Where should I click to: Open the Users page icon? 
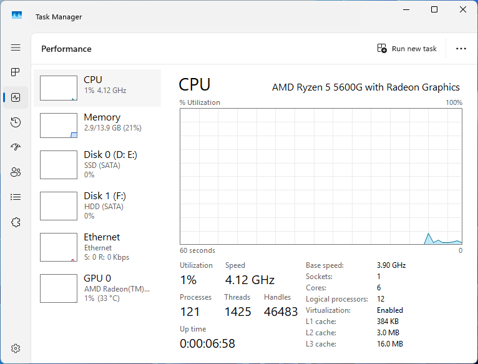pos(16,172)
